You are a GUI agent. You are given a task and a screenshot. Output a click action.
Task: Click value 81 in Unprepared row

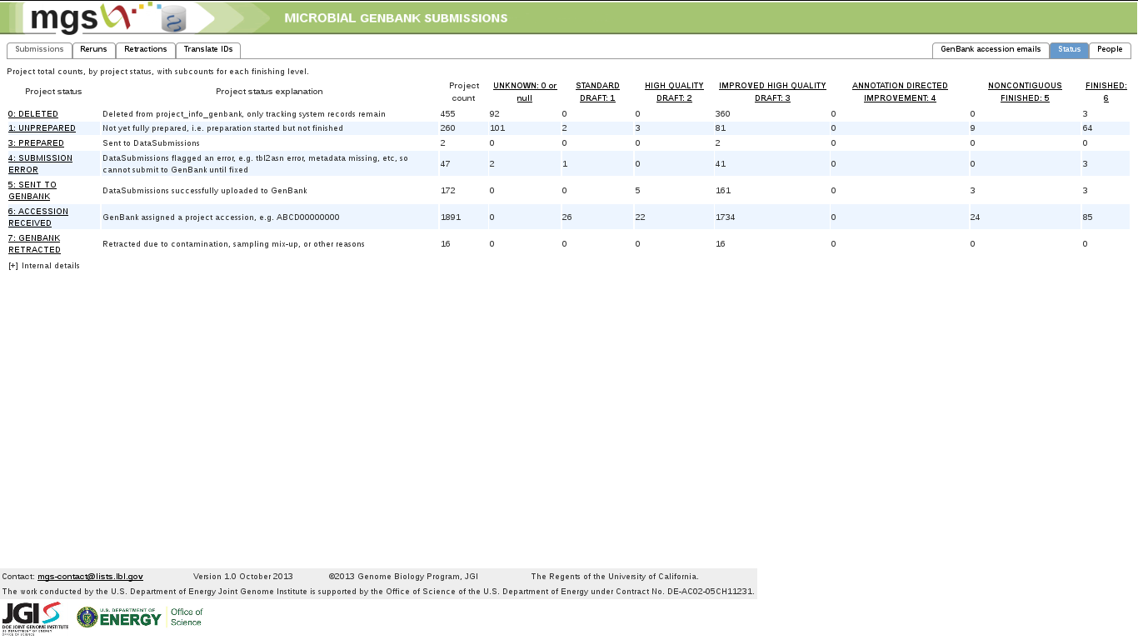(x=721, y=128)
